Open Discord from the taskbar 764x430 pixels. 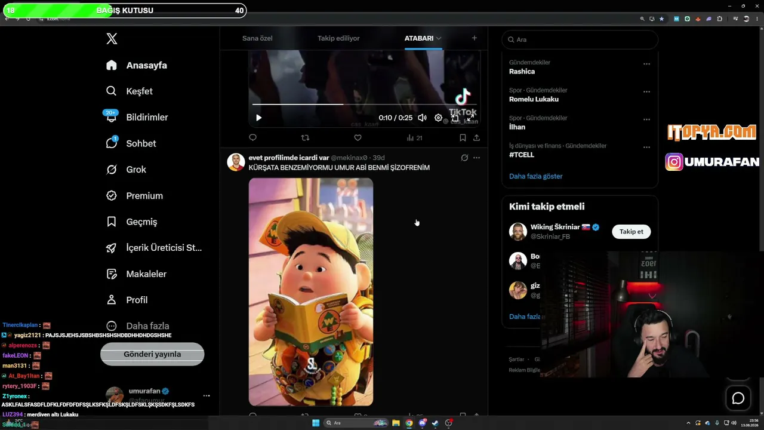423,423
